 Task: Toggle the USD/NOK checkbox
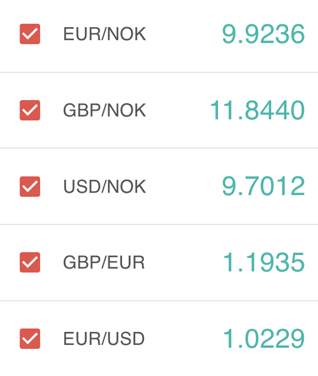tap(29, 187)
